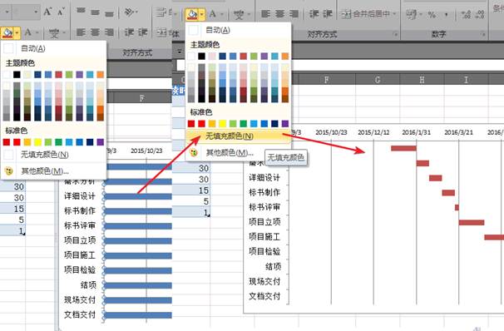This screenshot has height=331, width=504.
Task: Select column F header in left screenshot
Action: (x=141, y=98)
